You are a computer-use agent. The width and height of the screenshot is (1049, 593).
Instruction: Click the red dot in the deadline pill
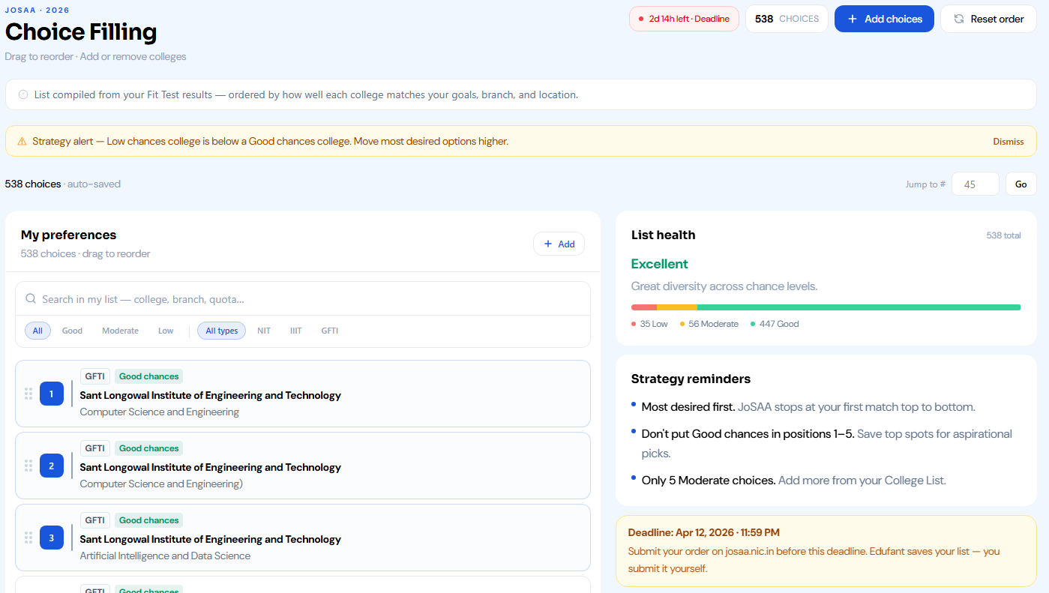pos(640,19)
